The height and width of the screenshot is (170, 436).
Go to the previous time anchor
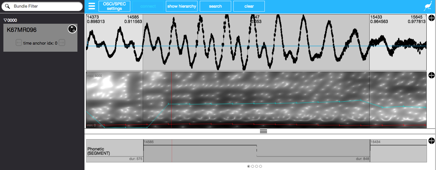(19, 43)
